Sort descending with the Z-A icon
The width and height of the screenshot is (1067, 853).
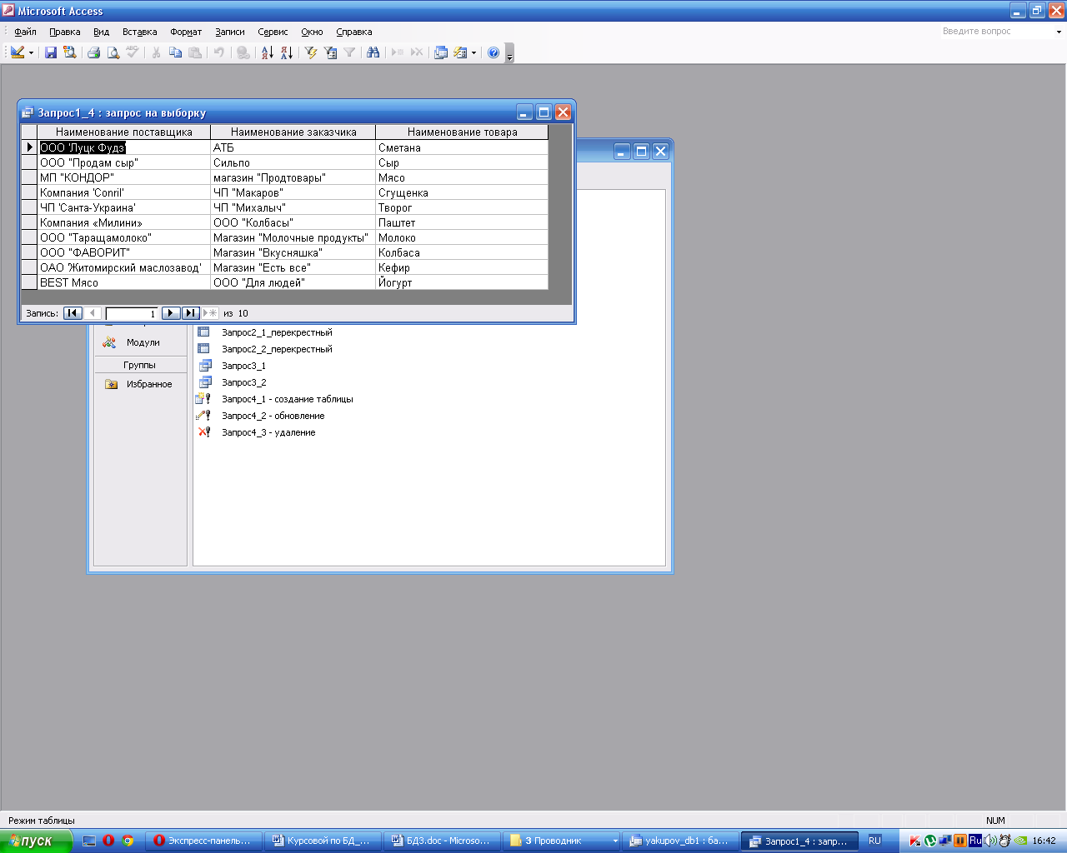coord(286,52)
